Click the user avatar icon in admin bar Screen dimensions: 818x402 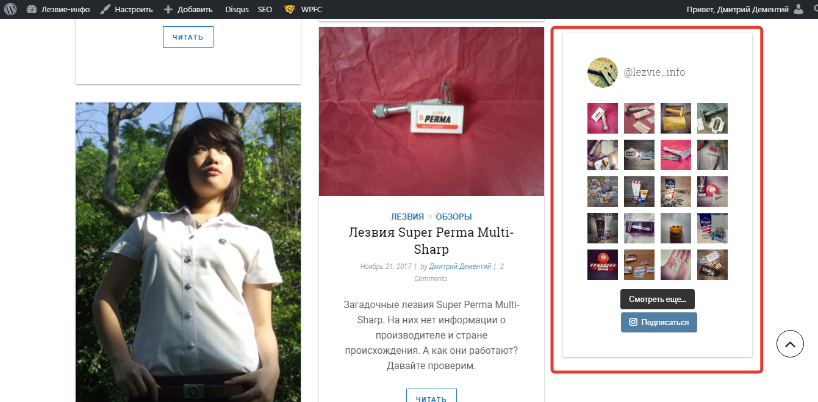pos(799,9)
